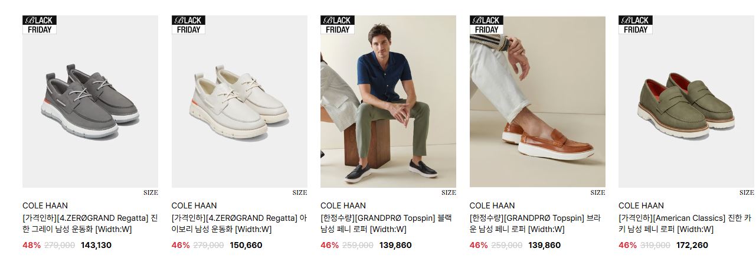The width and height of the screenshot is (756, 271).
Task: Open SIZE option under ivory Regatta shoe
Action: [300, 192]
